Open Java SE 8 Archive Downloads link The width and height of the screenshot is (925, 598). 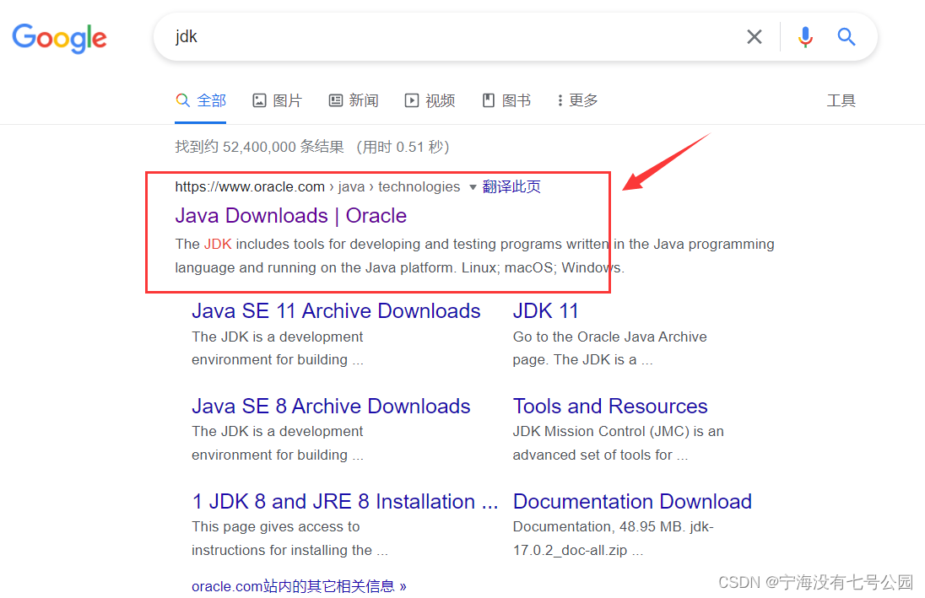tap(331, 407)
